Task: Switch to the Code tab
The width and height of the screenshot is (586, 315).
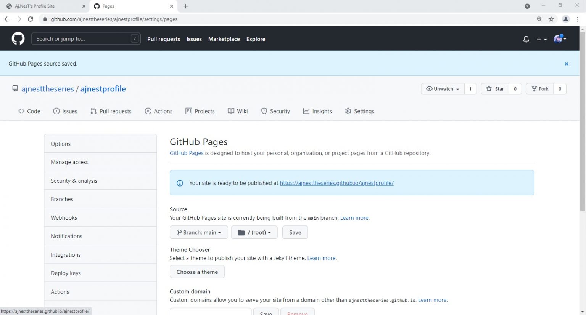Action: point(29,111)
